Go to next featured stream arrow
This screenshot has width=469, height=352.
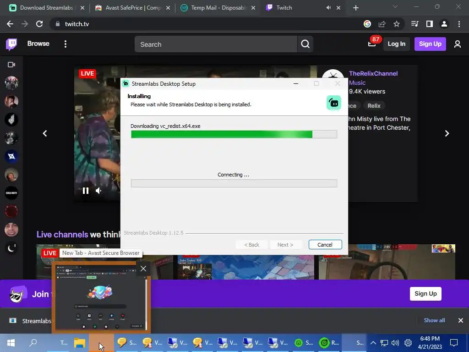pos(447,133)
